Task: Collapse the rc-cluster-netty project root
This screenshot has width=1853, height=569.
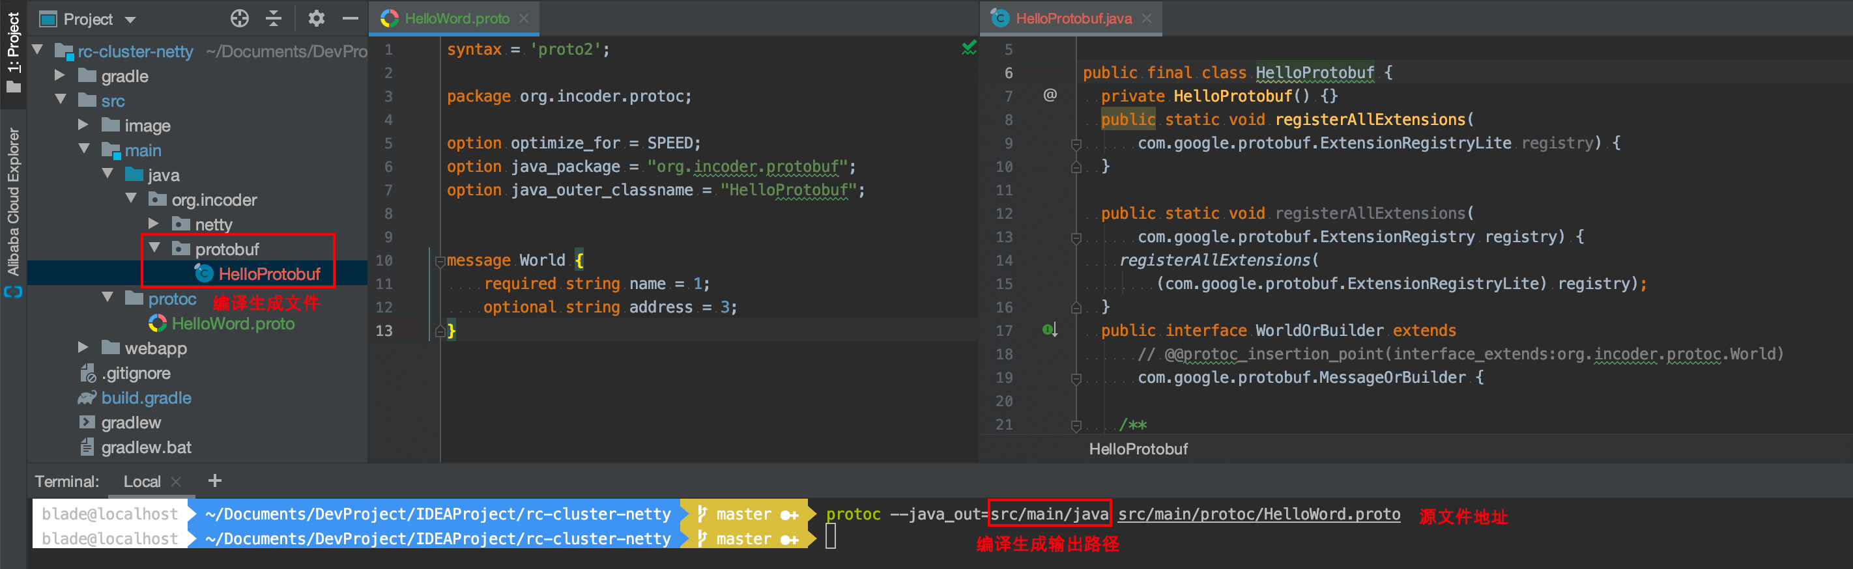Action: click(x=38, y=50)
